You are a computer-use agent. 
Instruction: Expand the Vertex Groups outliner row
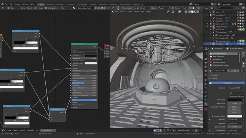coord(214,35)
